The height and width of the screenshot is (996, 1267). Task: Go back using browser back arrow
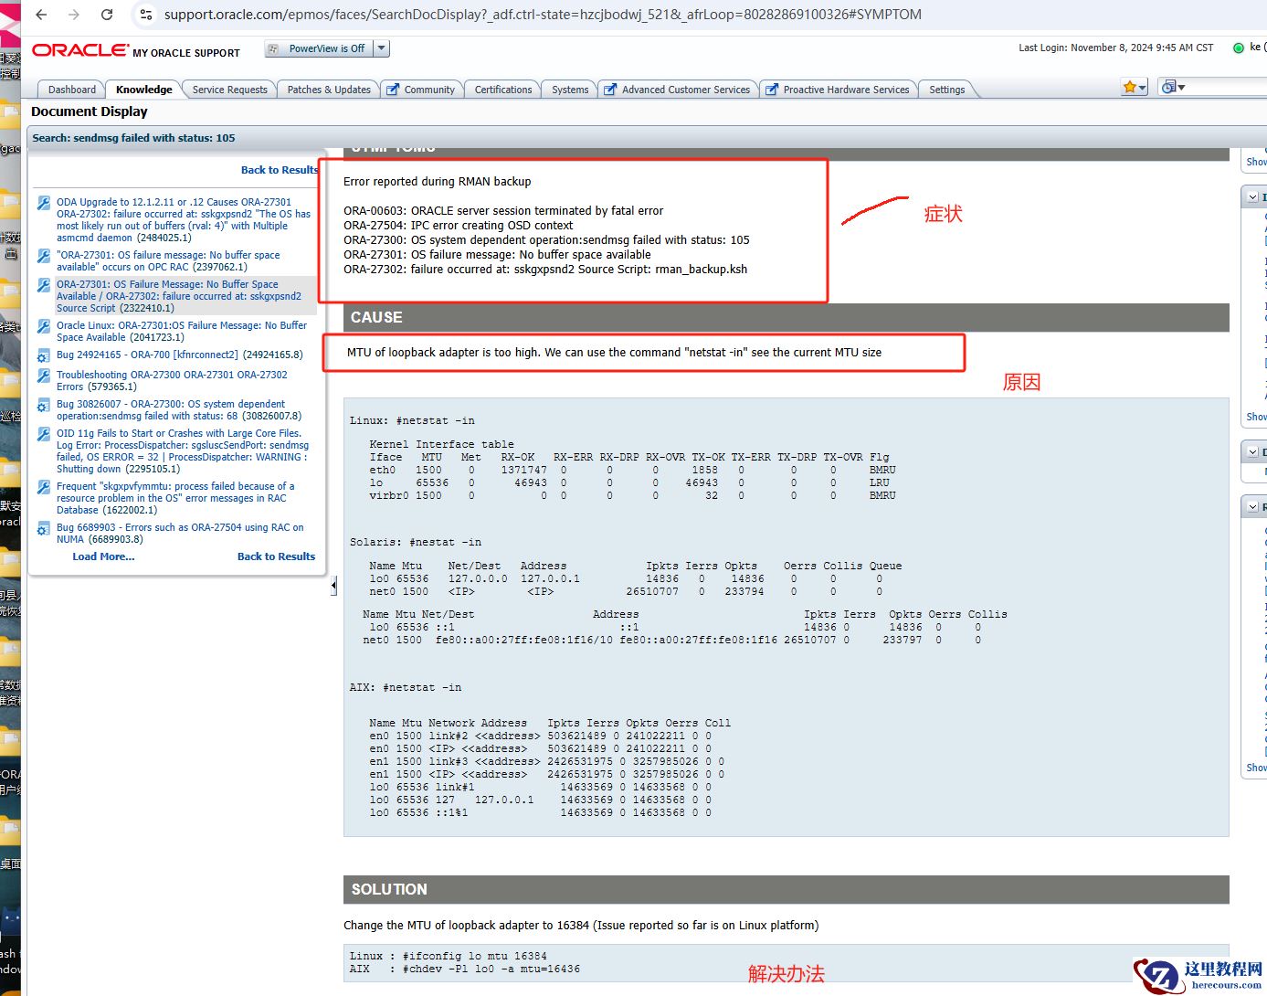[x=41, y=15]
